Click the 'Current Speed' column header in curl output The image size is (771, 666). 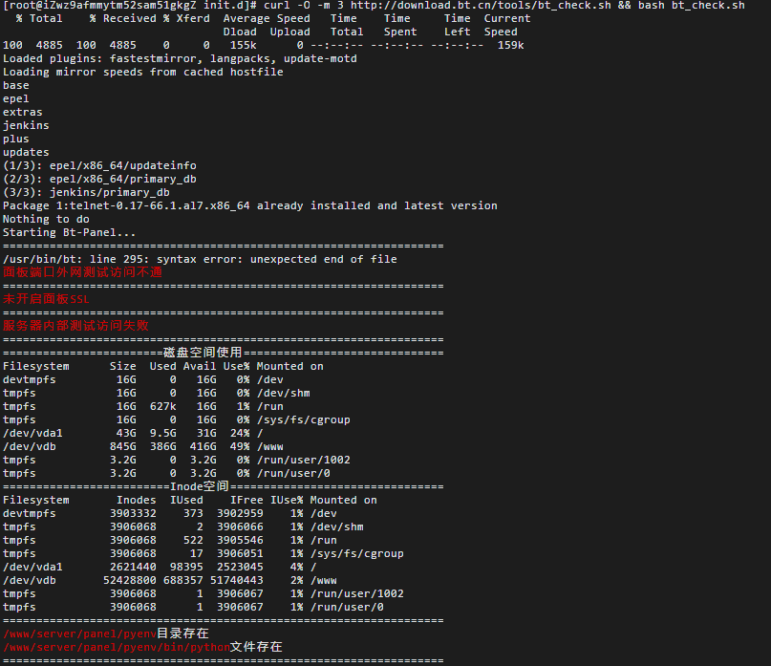[x=507, y=25]
